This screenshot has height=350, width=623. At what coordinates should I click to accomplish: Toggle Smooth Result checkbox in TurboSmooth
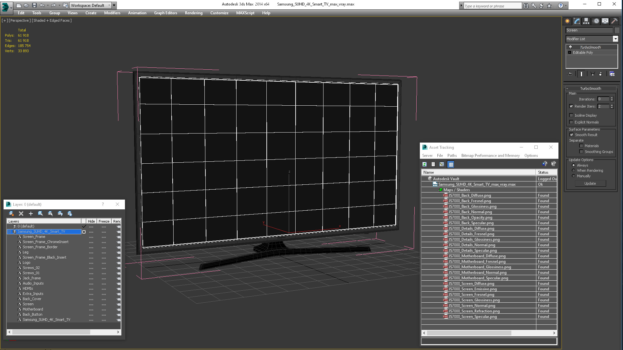(x=572, y=134)
